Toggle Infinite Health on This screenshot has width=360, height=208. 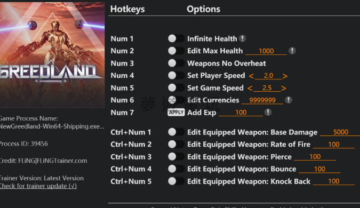tap(176, 38)
